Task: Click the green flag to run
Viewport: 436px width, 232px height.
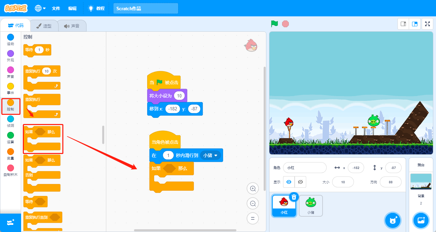Action: pyautogui.click(x=275, y=24)
